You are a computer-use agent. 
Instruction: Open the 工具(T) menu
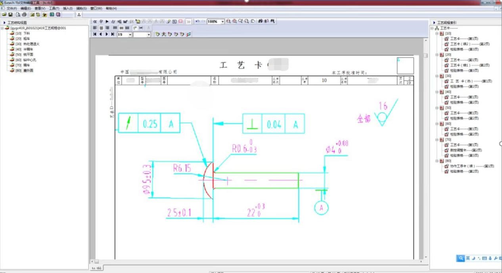(x=54, y=8)
